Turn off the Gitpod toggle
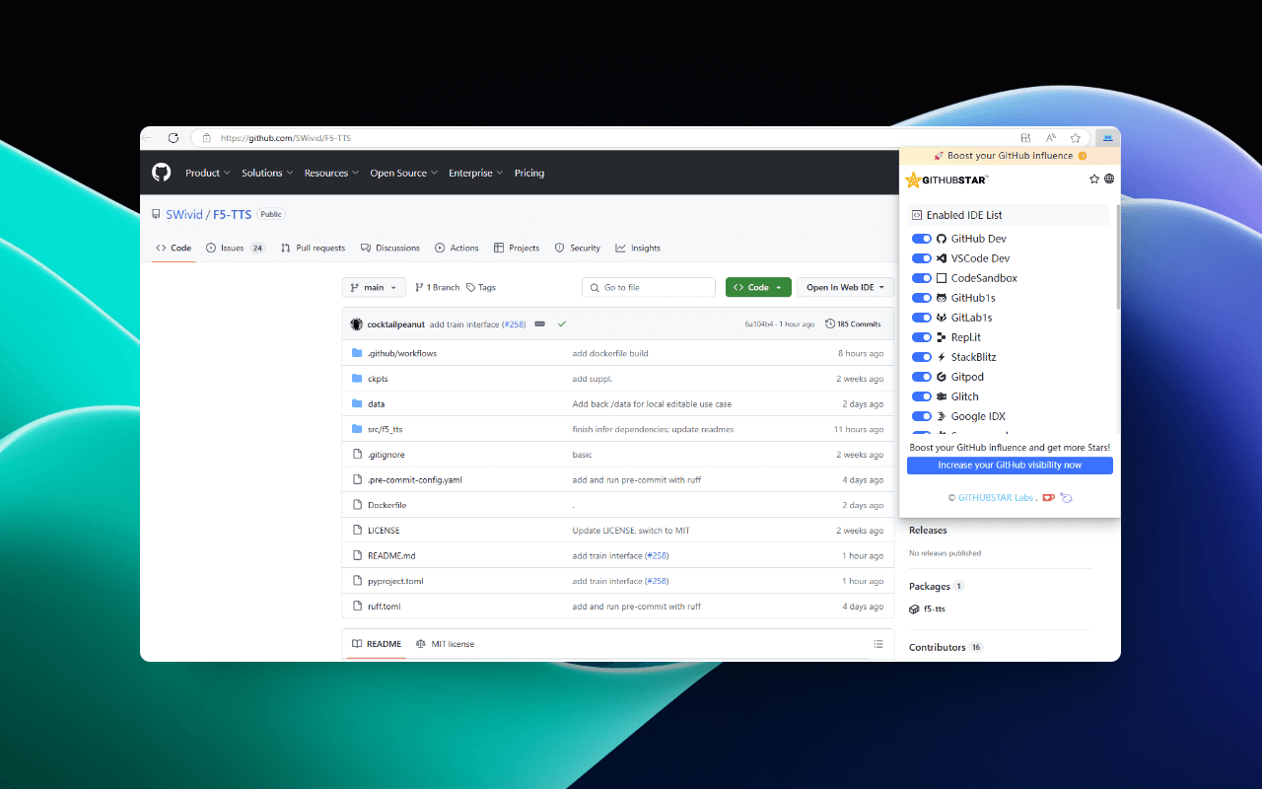Screen dimensions: 1262x789 tap(922, 377)
